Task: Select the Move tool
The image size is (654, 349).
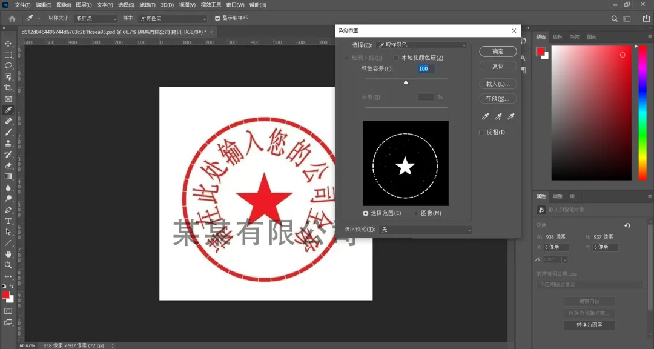Action: (x=8, y=44)
